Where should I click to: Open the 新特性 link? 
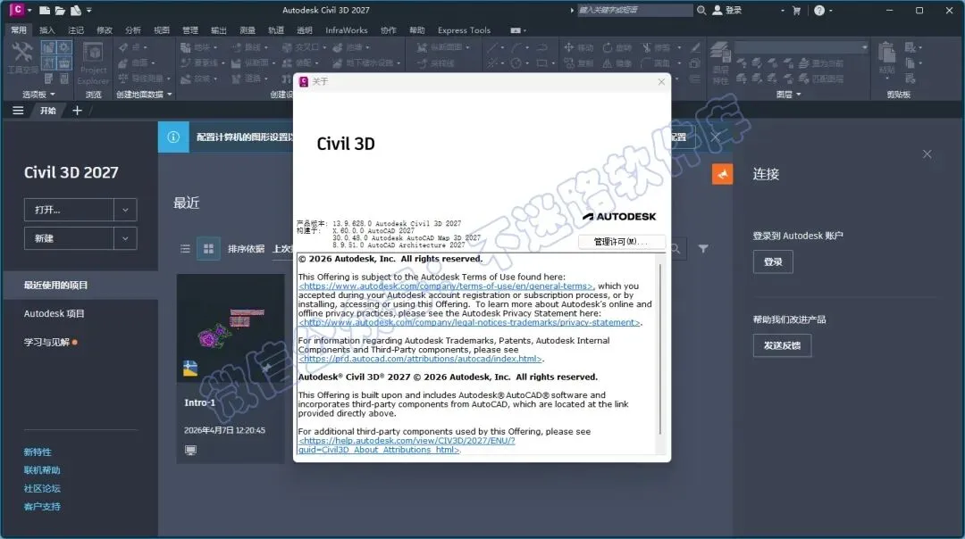[38, 452]
